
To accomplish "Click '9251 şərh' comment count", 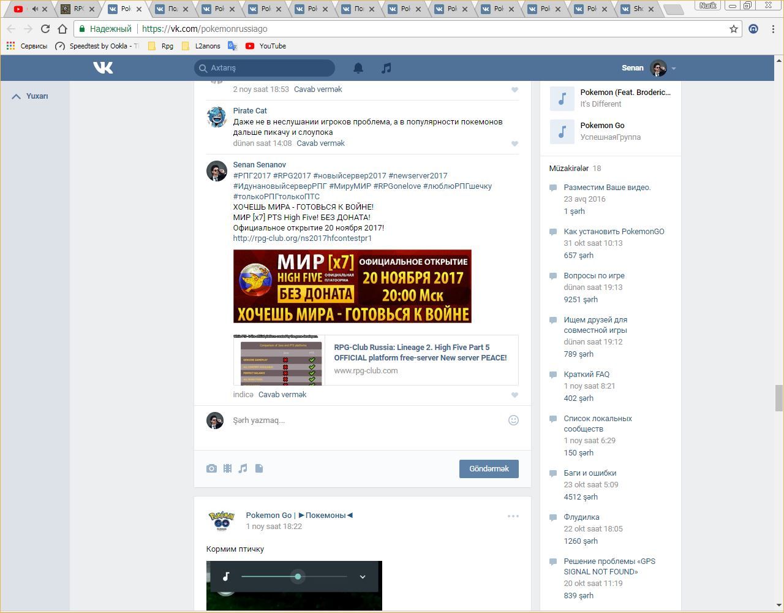I will point(581,300).
